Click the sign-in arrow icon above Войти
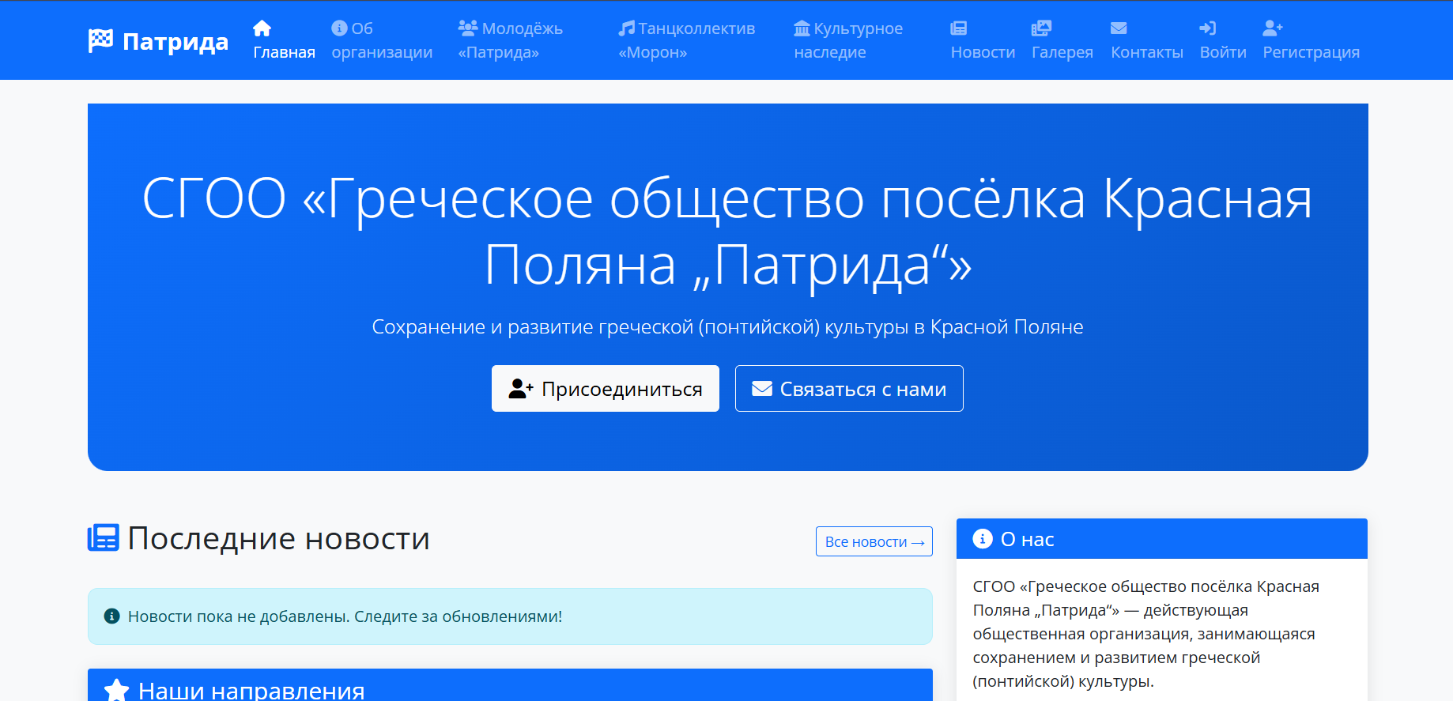The image size is (1453, 701). click(x=1208, y=28)
